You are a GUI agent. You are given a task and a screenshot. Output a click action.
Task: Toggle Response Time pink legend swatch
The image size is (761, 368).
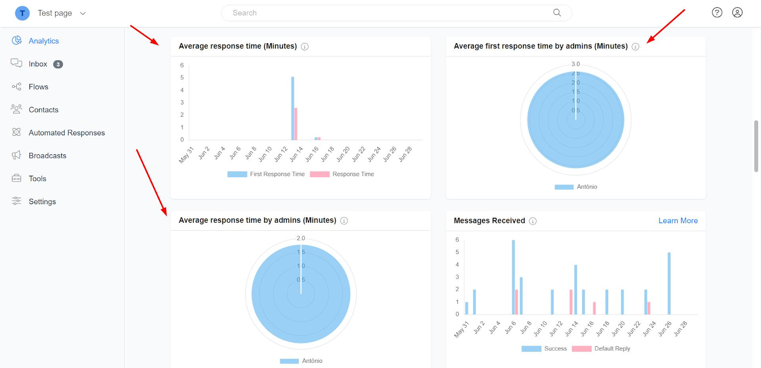(320, 174)
